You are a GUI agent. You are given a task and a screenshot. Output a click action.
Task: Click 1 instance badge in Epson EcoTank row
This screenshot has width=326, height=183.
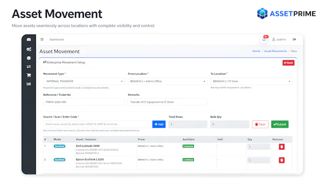[x=188, y=160]
